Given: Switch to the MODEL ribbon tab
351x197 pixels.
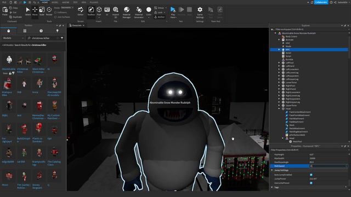Looking at the screenshot, I should (55, 2).
